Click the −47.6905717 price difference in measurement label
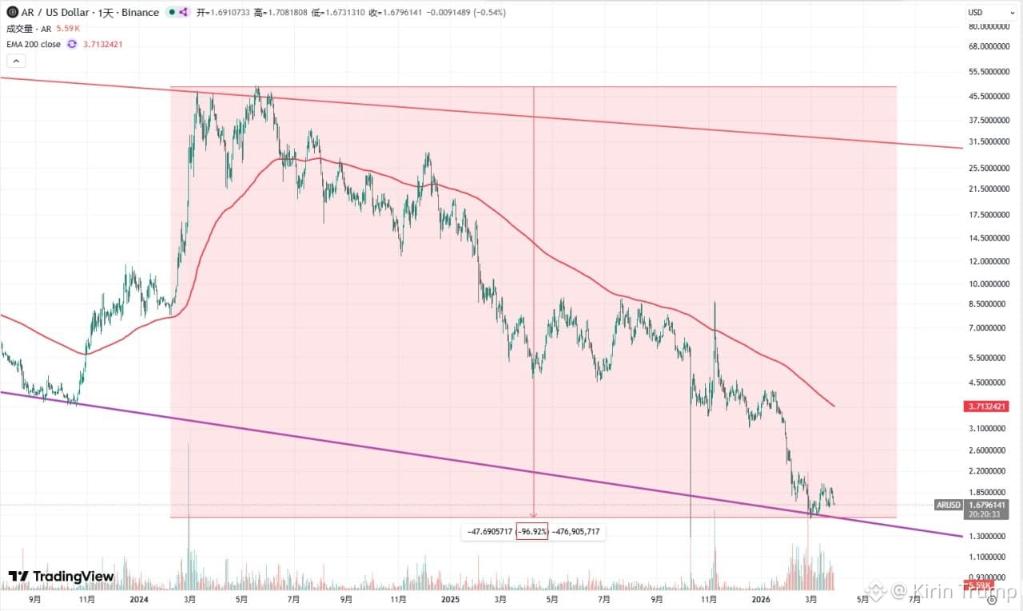This screenshot has width=1023, height=611. (490, 531)
